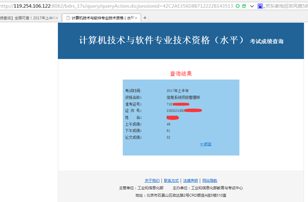Click the 准考证号 label
The height and width of the screenshot is (202, 308).
click(x=133, y=104)
